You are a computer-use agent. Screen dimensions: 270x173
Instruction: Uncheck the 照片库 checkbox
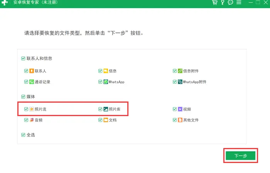tap(100, 109)
